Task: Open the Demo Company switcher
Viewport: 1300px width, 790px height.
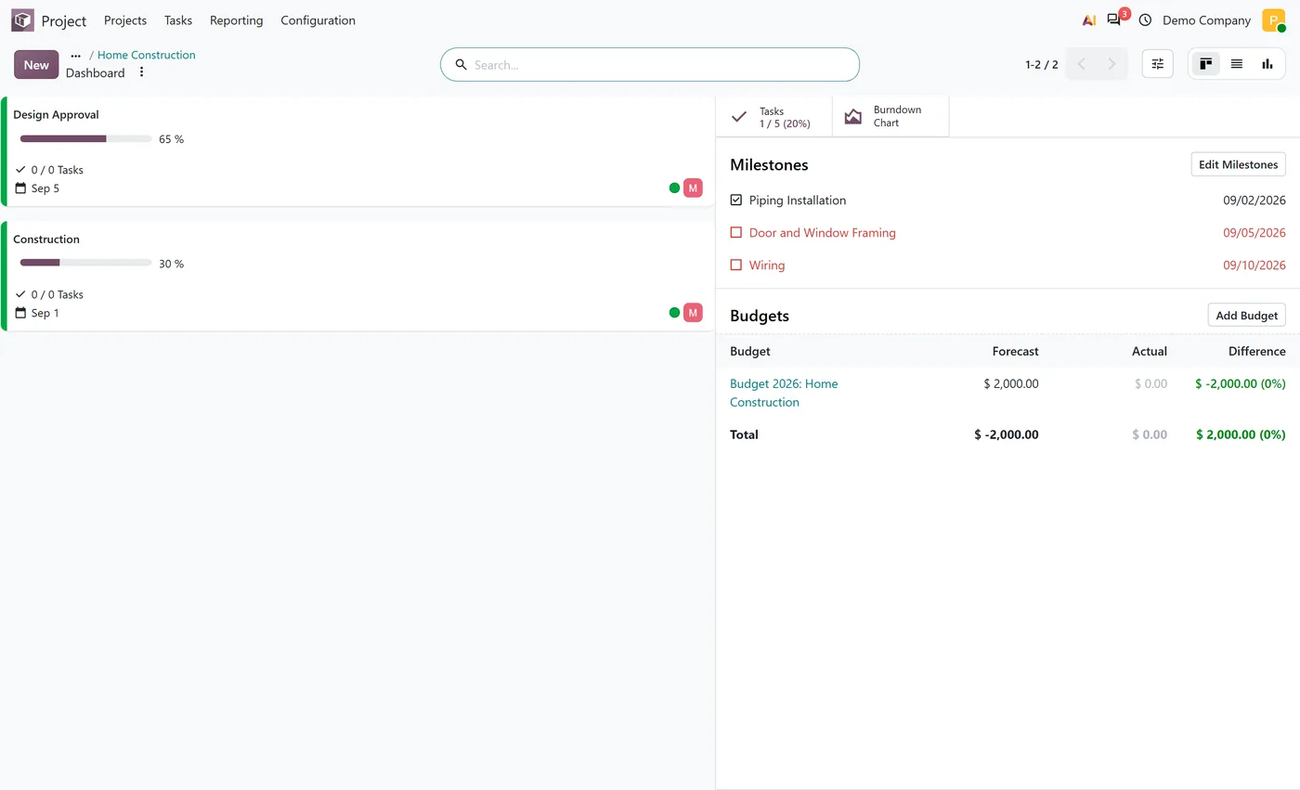Action: pyautogui.click(x=1206, y=20)
